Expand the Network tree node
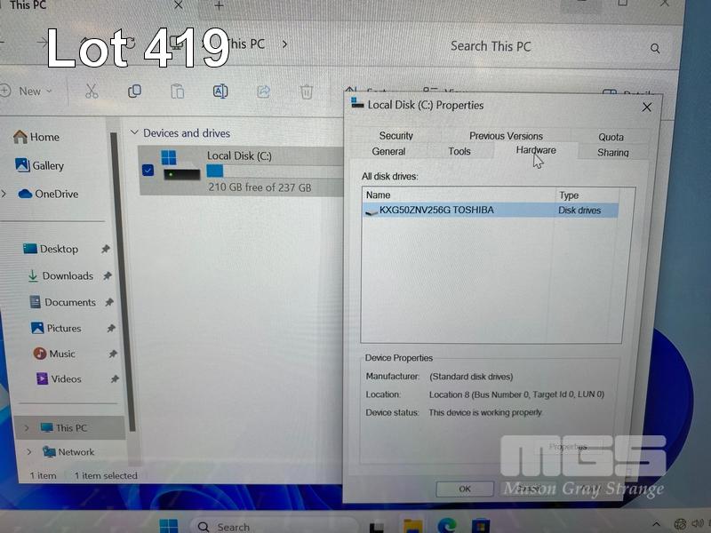Image resolution: width=711 pixels, height=533 pixels. [x=28, y=452]
